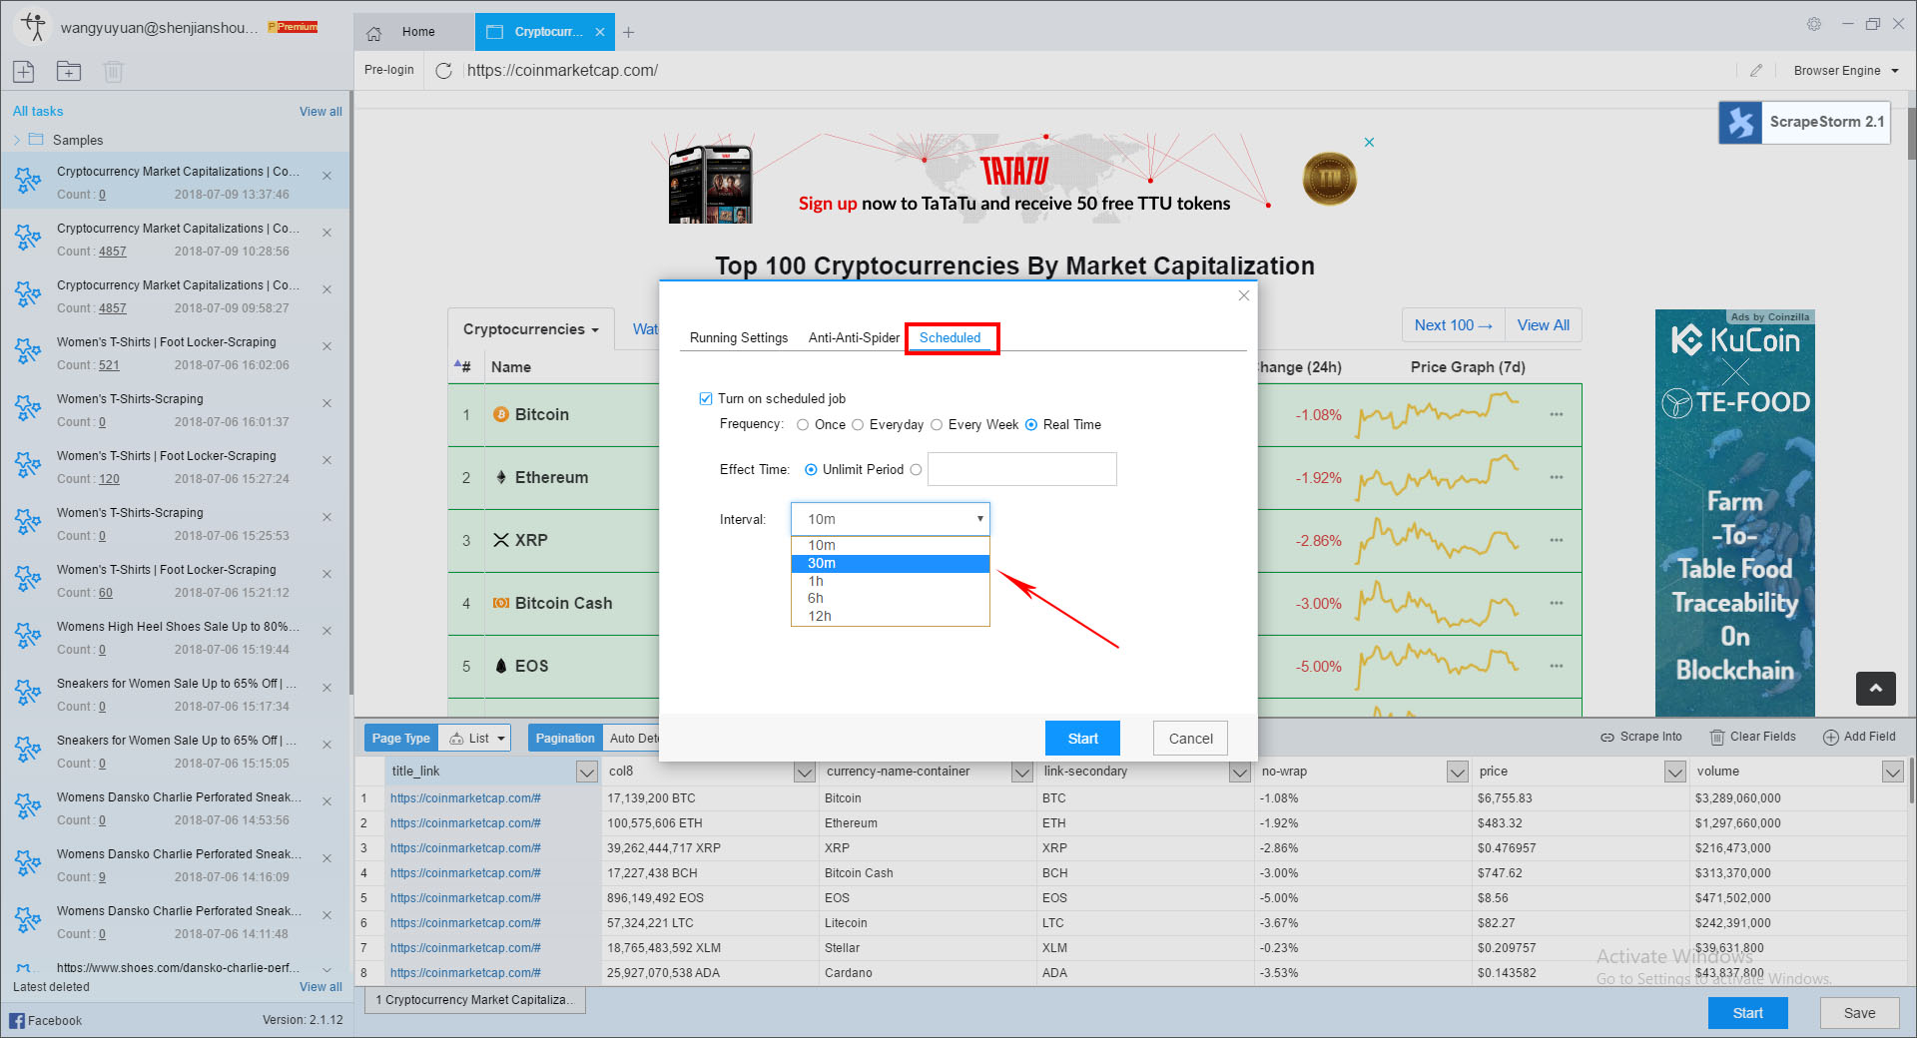Screen dimensions: 1917x1038
Task: Click first row coinmarketcap link cell
Action: click(493, 798)
